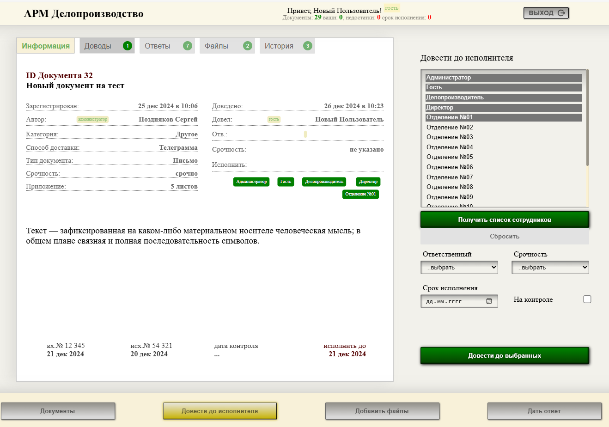Screen dimensions: 609x427
Task: Click the администратор tag next to Автор
Action: pyautogui.click(x=92, y=119)
